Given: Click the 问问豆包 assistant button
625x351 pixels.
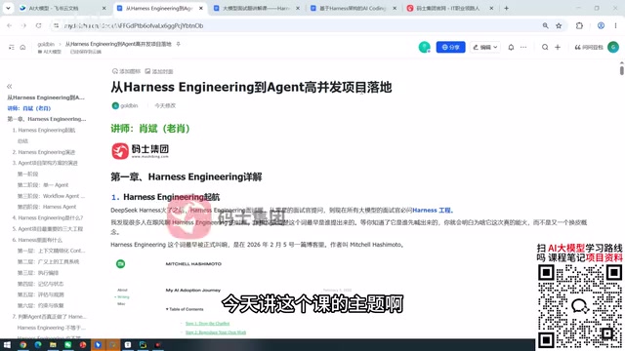Looking at the screenshot, I should pos(589,47).
